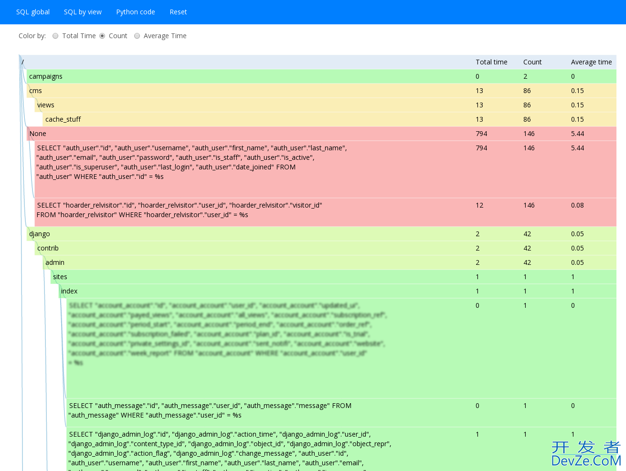The width and height of the screenshot is (626, 471).
Task: Collapse the contrib tree node
Action: coord(326,248)
